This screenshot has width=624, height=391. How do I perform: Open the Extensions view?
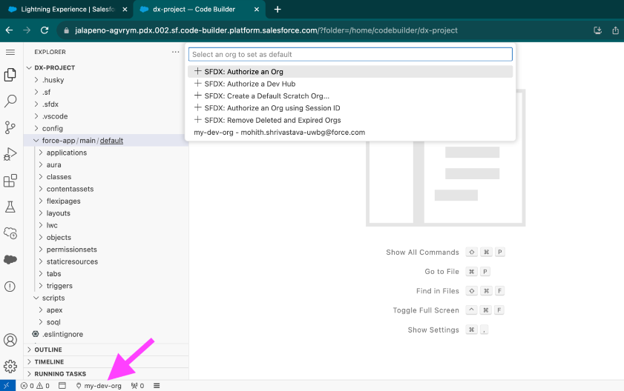(10, 181)
